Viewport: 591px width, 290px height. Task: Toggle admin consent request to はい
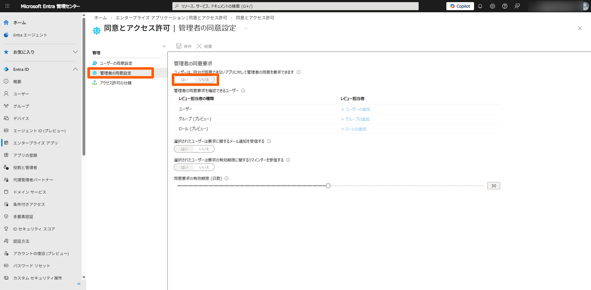point(184,79)
